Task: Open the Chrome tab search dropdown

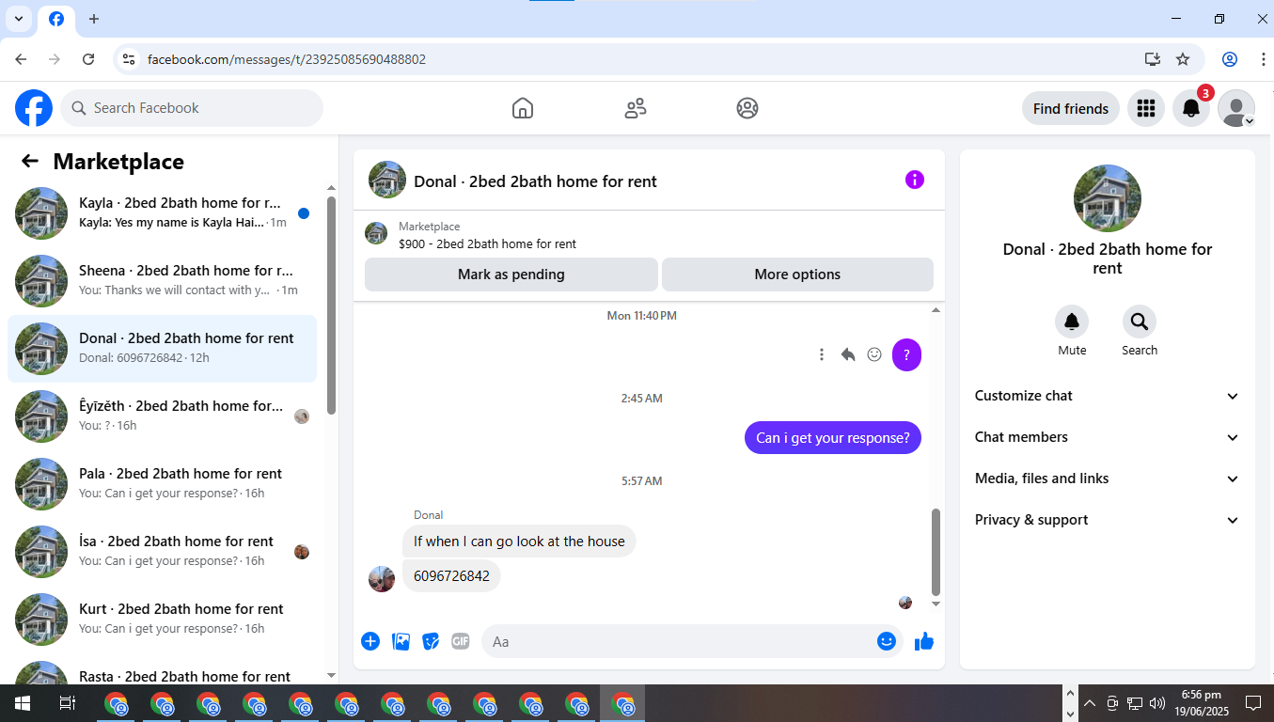Action: coord(19,19)
